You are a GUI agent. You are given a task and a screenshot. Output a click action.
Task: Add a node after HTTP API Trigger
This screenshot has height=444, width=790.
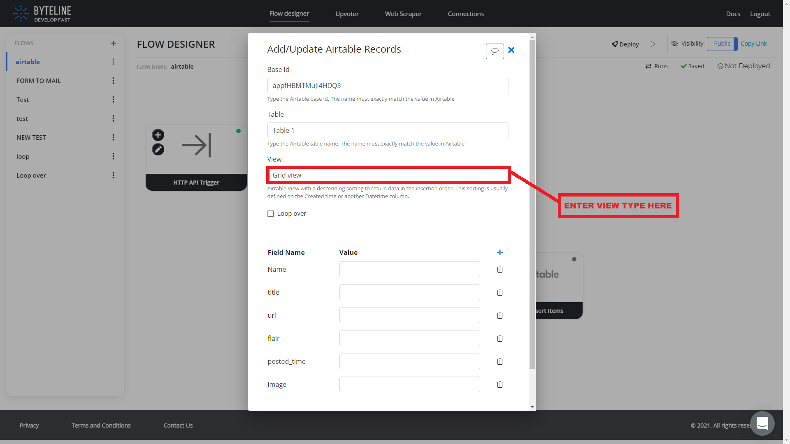[158, 135]
